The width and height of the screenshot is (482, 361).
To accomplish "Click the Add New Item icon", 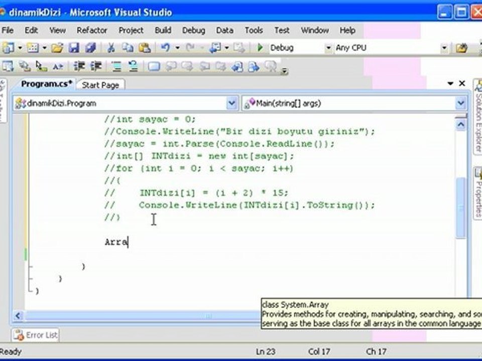I will pyautogui.click(x=33, y=48).
